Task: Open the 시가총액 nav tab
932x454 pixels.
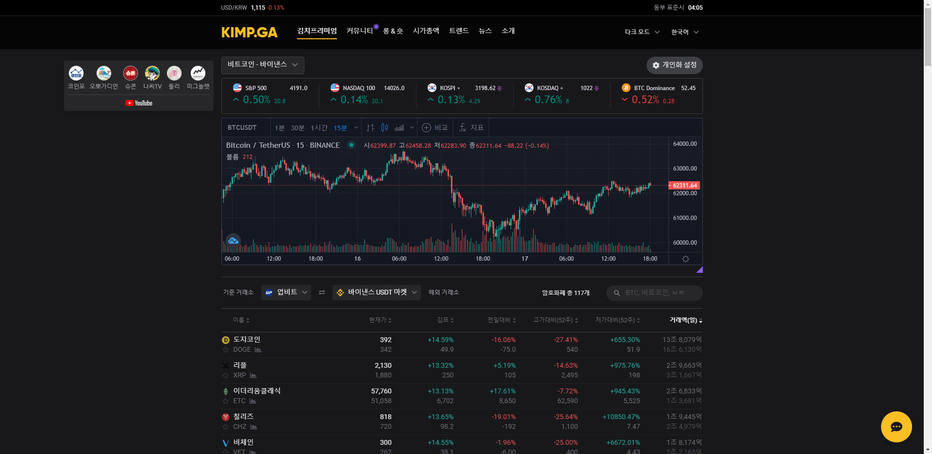Action: point(426,31)
